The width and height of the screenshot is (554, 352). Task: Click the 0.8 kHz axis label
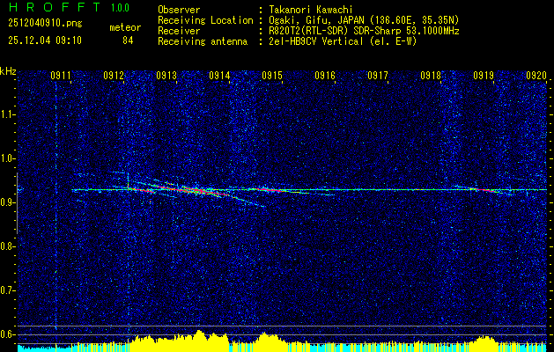[7, 246]
